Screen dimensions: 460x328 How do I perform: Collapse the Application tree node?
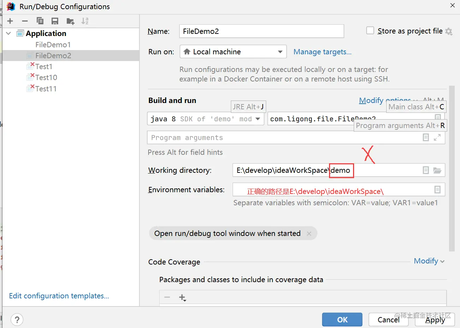pyautogui.click(x=9, y=34)
